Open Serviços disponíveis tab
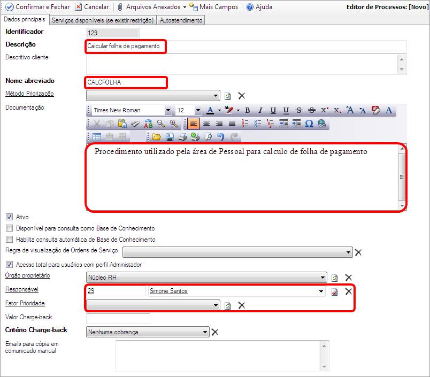 point(103,20)
